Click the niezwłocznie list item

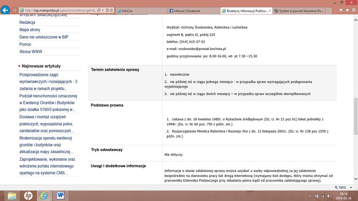[x=179, y=75]
